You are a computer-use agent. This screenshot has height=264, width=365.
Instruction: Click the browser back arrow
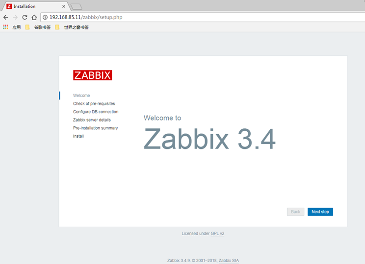pos(6,17)
